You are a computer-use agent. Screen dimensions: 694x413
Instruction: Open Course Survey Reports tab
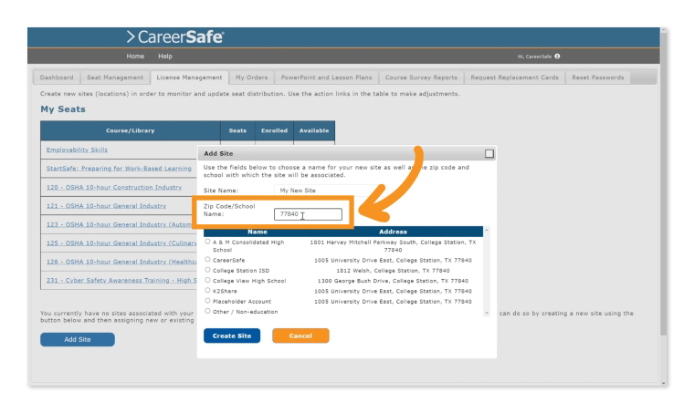click(421, 77)
